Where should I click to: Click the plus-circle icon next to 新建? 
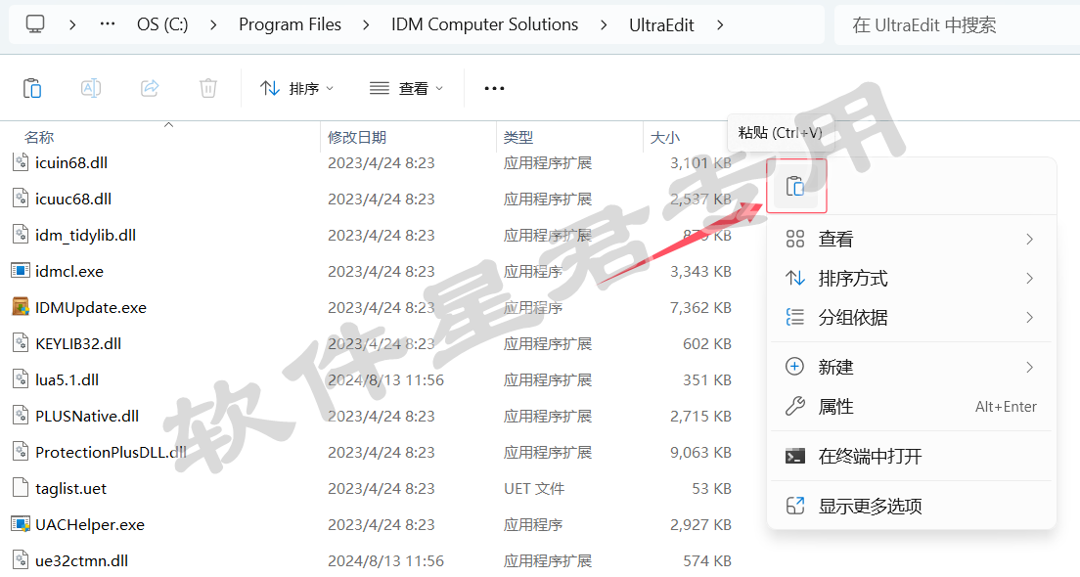point(795,367)
